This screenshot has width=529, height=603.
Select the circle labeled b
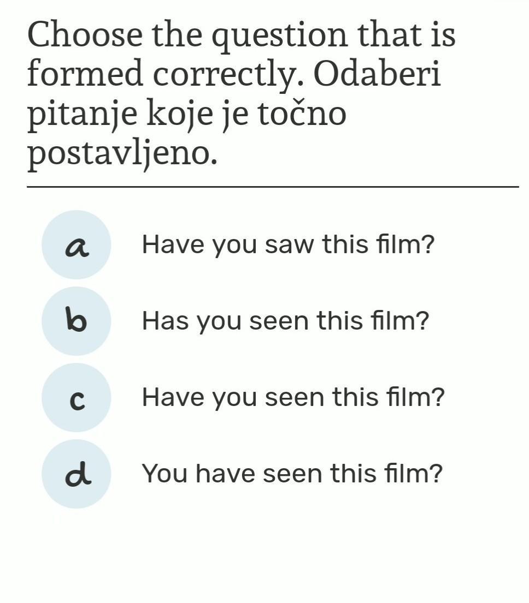click(x=76, y=321)
